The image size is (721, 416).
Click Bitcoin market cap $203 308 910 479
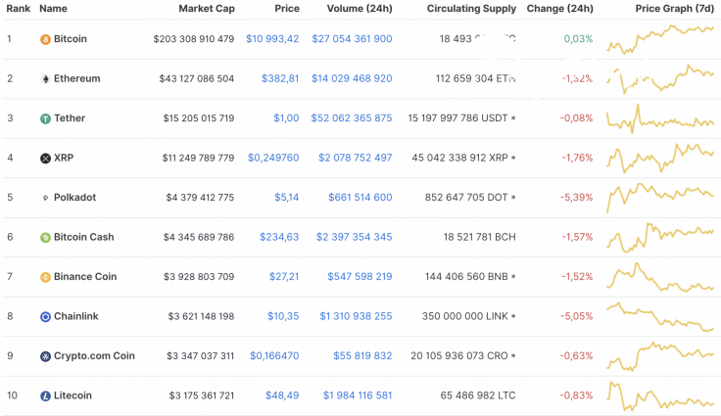[x=194, y=39]
